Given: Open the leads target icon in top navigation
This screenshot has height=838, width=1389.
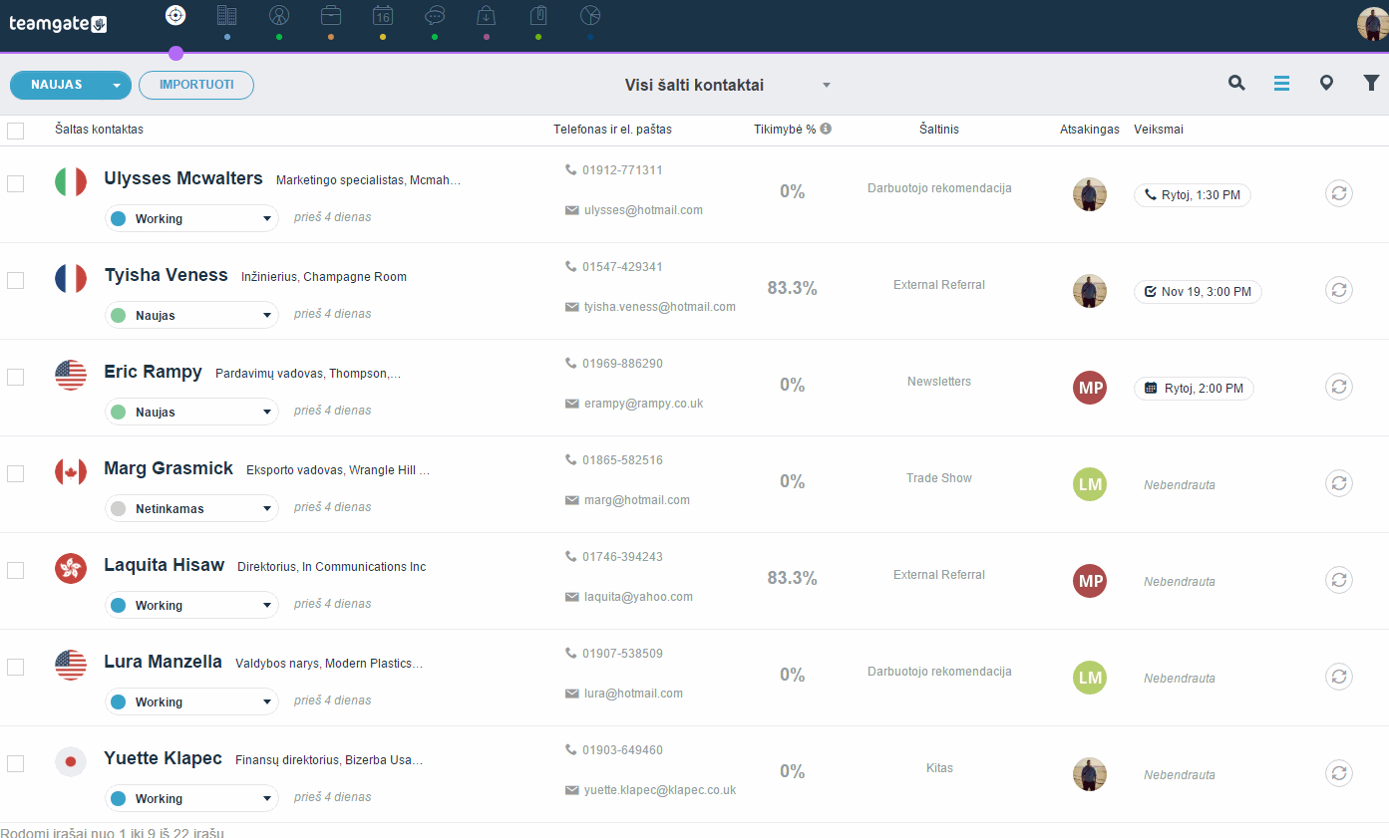Looking at the screenshot, I should click(175, 15).
